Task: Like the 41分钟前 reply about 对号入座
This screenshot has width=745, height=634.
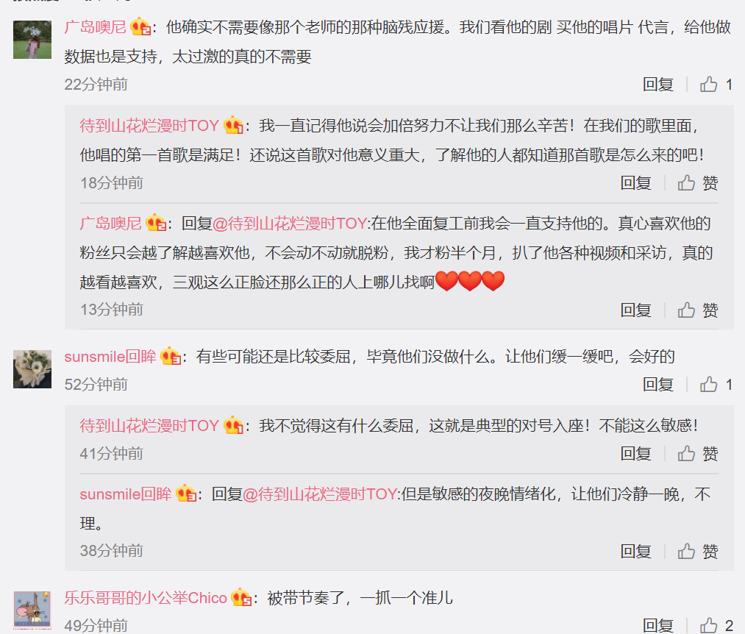Action: point(697,453)
